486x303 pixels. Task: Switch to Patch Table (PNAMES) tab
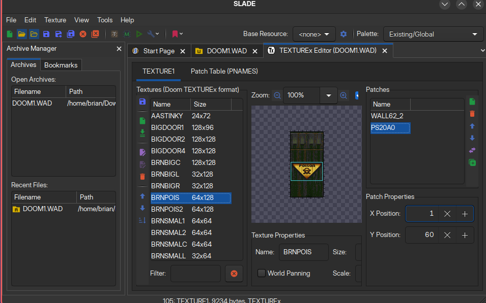pos(224,72)
